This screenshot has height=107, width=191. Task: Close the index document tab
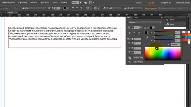16,12
